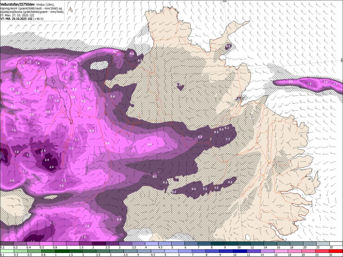Select the '1.8' precipitation value on the map
The width and height of the screenshot is (343, 257).
[x=17, y=152]
